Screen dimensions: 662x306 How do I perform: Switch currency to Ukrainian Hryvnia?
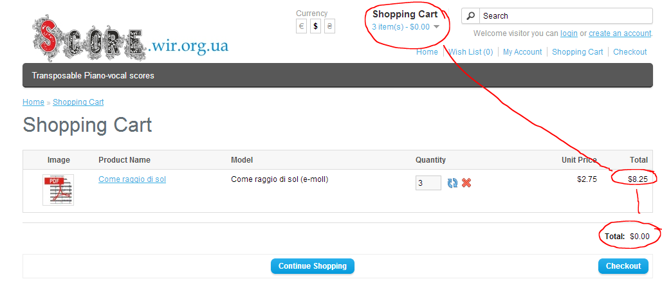tap(330, 26)
